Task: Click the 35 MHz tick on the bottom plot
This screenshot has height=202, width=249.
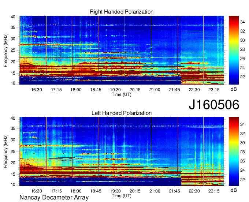Action: point(13,128)
